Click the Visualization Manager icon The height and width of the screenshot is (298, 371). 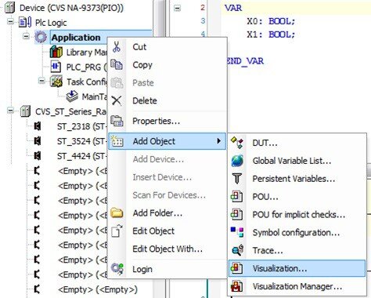click(236, 286)
